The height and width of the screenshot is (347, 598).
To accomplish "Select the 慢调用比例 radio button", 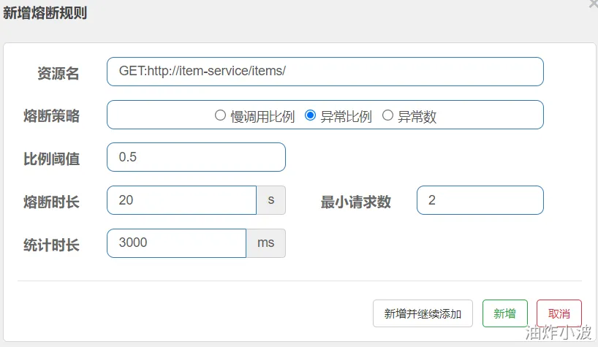I will (220, 115).
